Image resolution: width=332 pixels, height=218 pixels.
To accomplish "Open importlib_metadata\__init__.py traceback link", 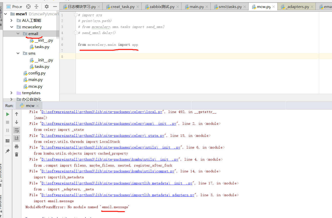I will point(117,183).
